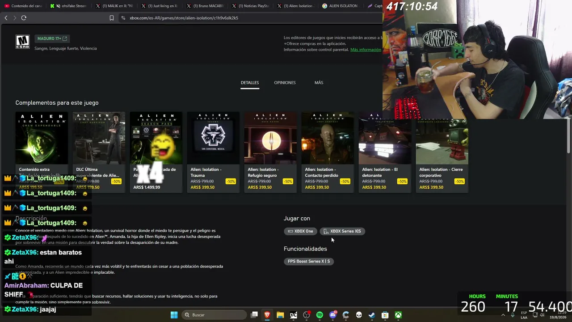Image resolution: width=572 pixels, height=322 pixels.
Task: Click the xbox.com address bar URL
Action: (x=184, y=18)
